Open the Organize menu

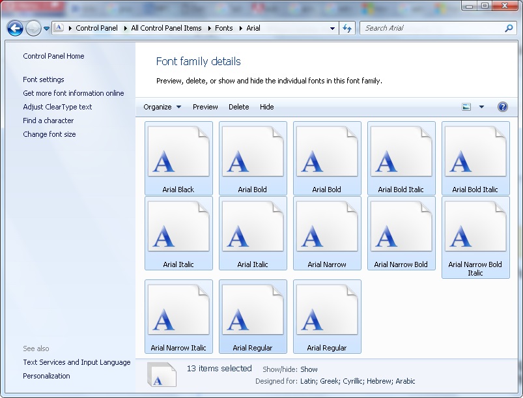162,107
